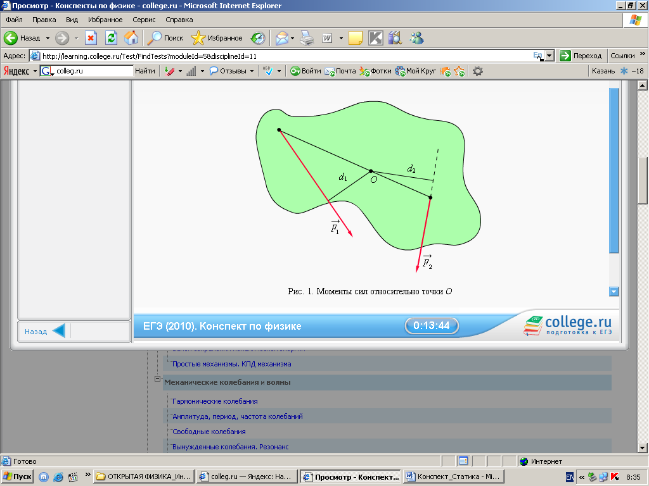Click the spell check ABC icon

(x=268, y=71)
